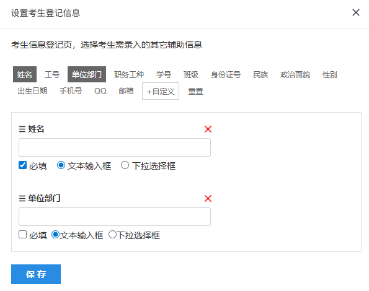Add the 性别 field tag

(329, 75)
